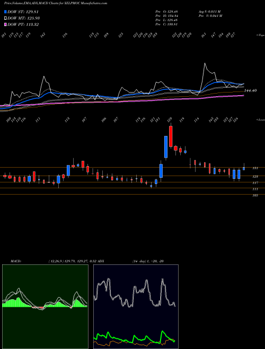Click the blue DOW ST legend swatch
The height and width of the screenshot is (349, 265).
[x=5, y=12]
